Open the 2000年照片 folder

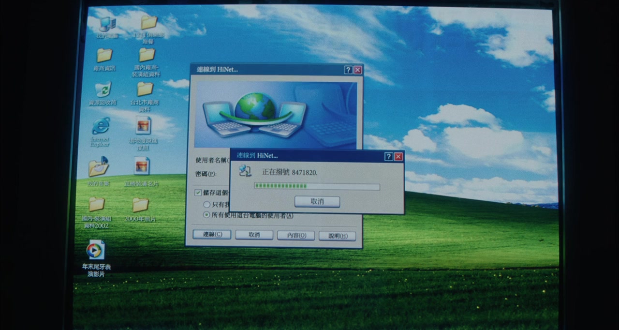click(140, 206)
